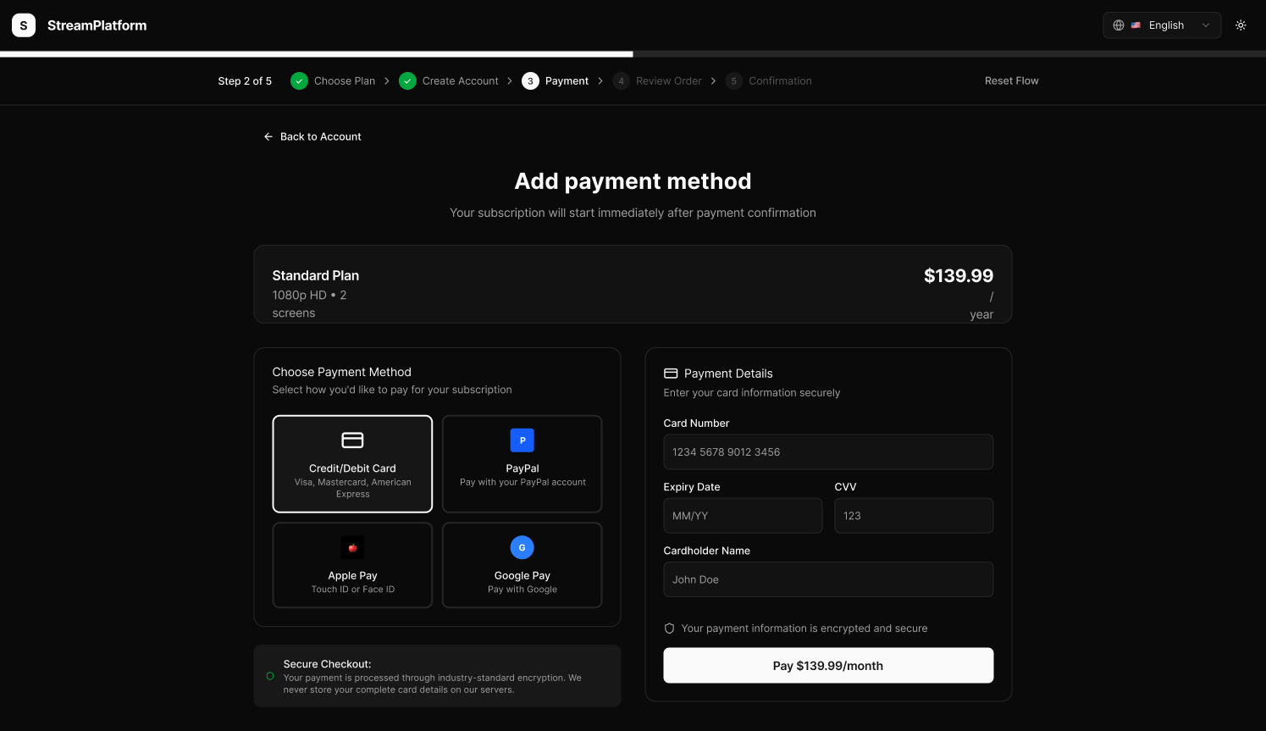Click the Card Number input field
This screenshot has width=1266, height=731.
click(828, 451)
